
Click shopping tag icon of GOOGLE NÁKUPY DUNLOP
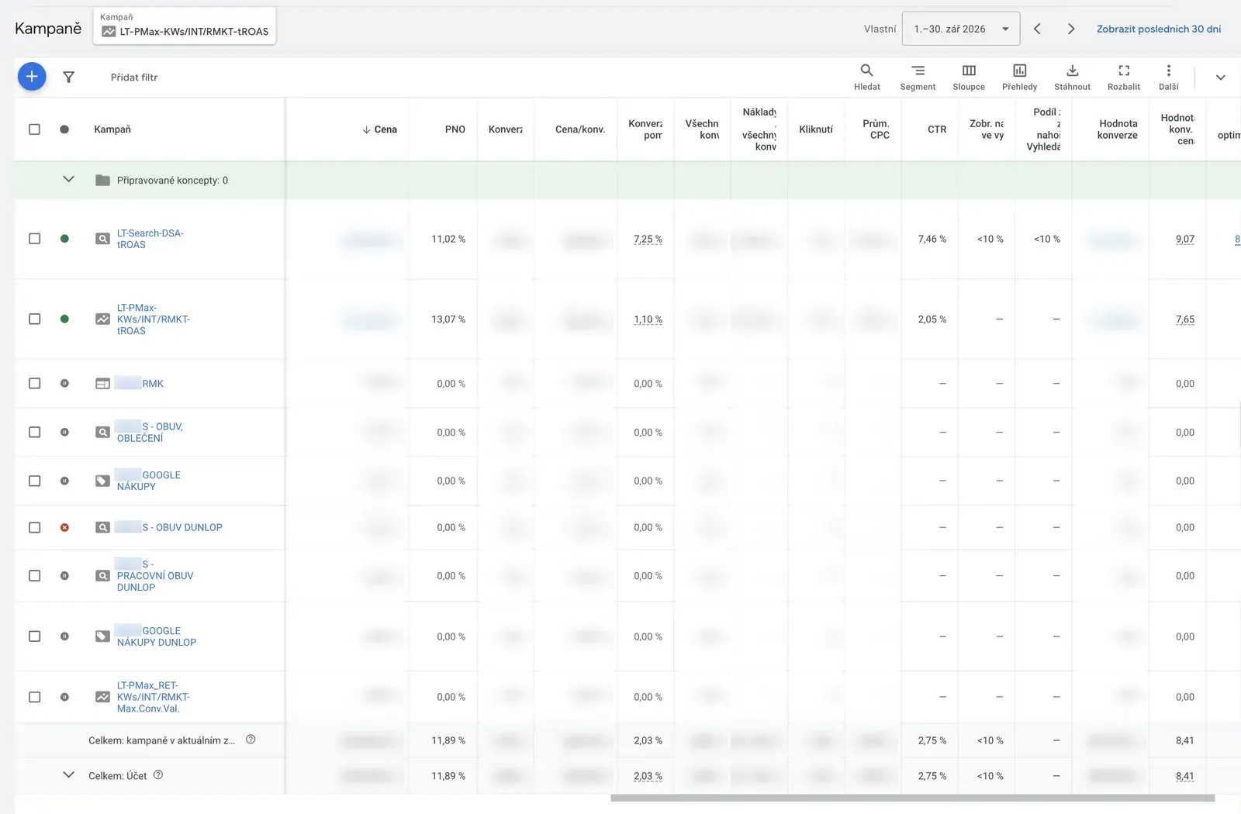pos(102,636)
